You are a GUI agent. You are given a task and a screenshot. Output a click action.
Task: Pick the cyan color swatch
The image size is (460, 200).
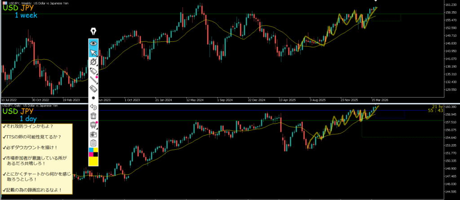click(91, 150)
